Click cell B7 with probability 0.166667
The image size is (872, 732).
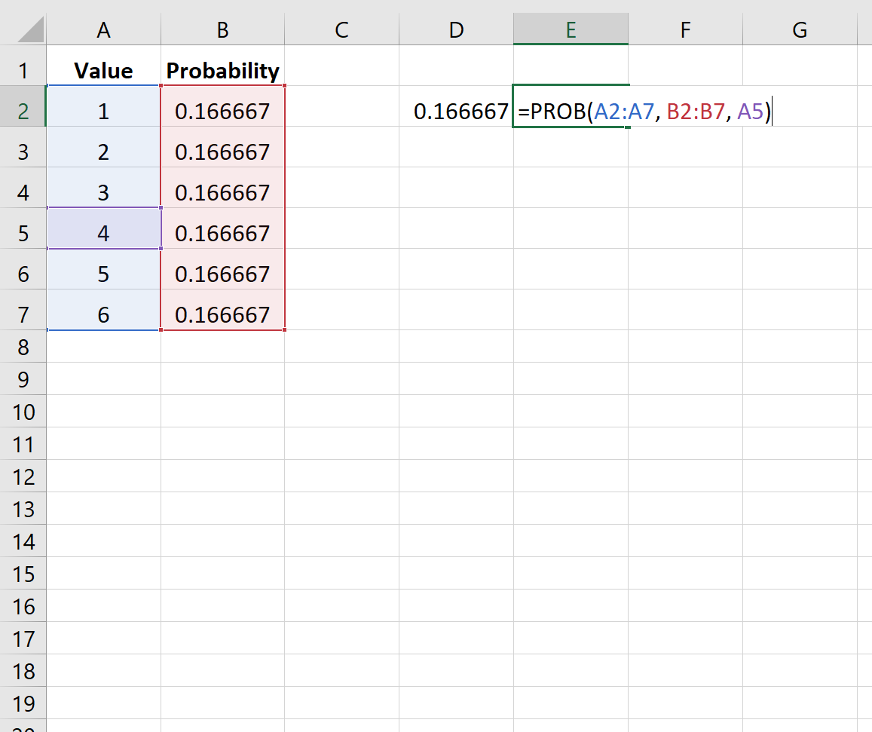pos(222,314)
